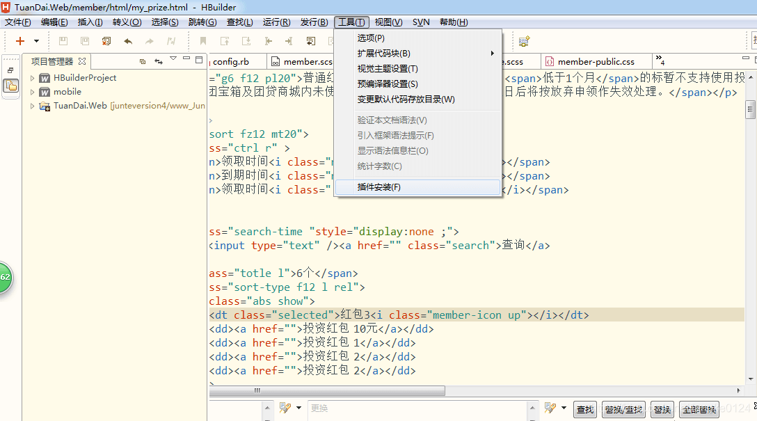
Task: Click the Save icon in toolbar
Action: click(x=63, y=41)
